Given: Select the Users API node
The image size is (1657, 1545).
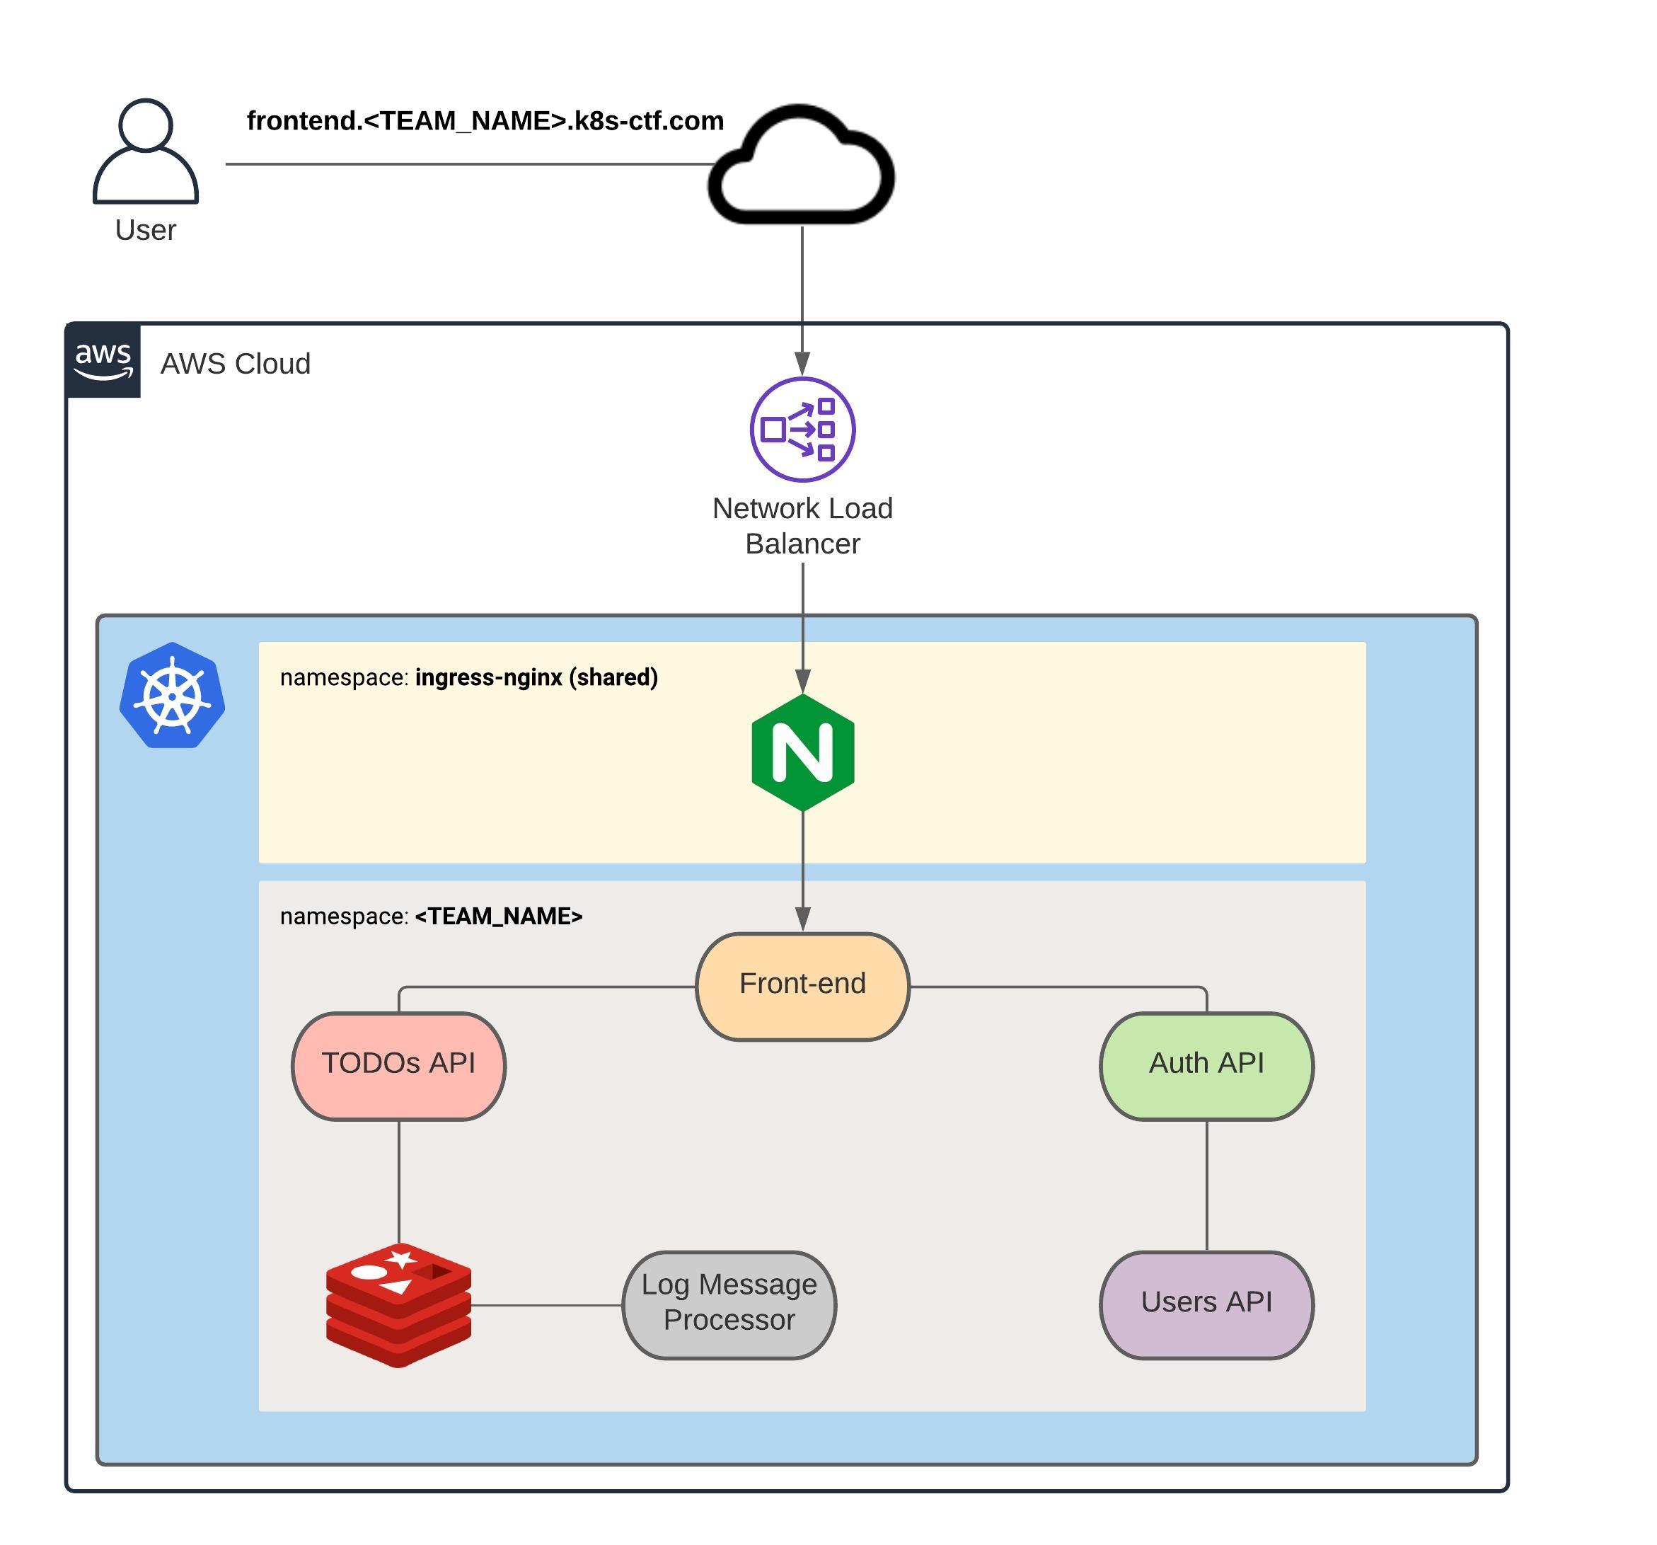Looking at the screenshot, I should tap(1206, 1305).
